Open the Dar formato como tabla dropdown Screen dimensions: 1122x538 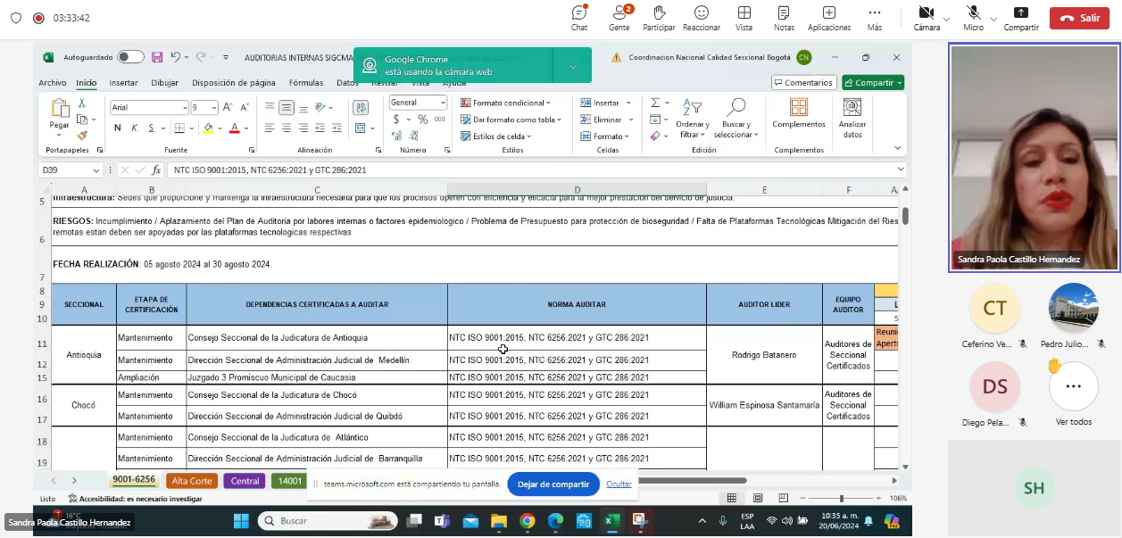511,120
